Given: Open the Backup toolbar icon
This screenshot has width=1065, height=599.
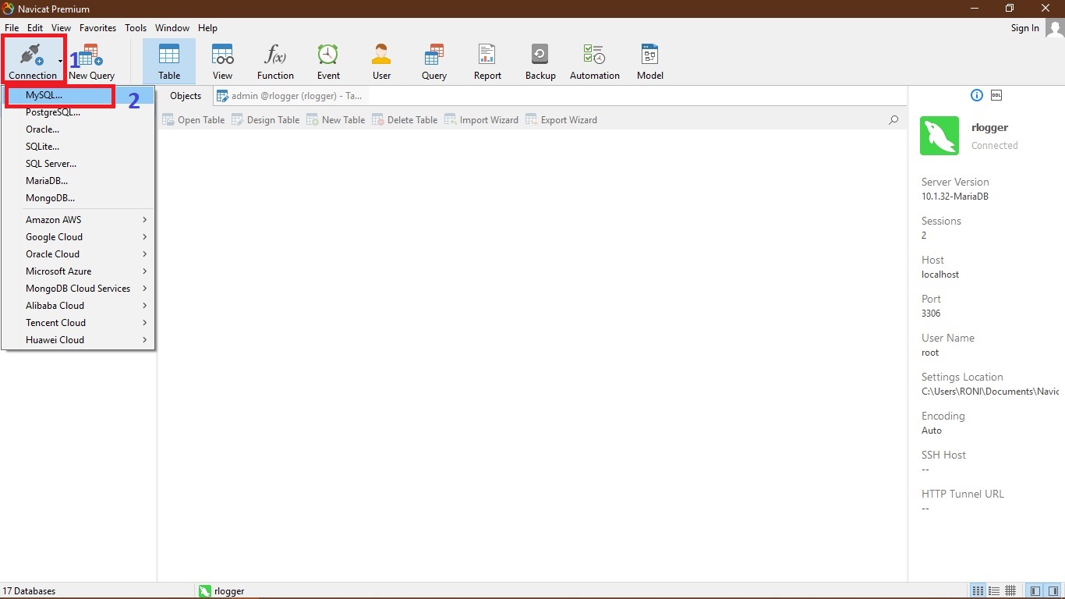Looking at the screenshot, I should (x=540, y=62).
